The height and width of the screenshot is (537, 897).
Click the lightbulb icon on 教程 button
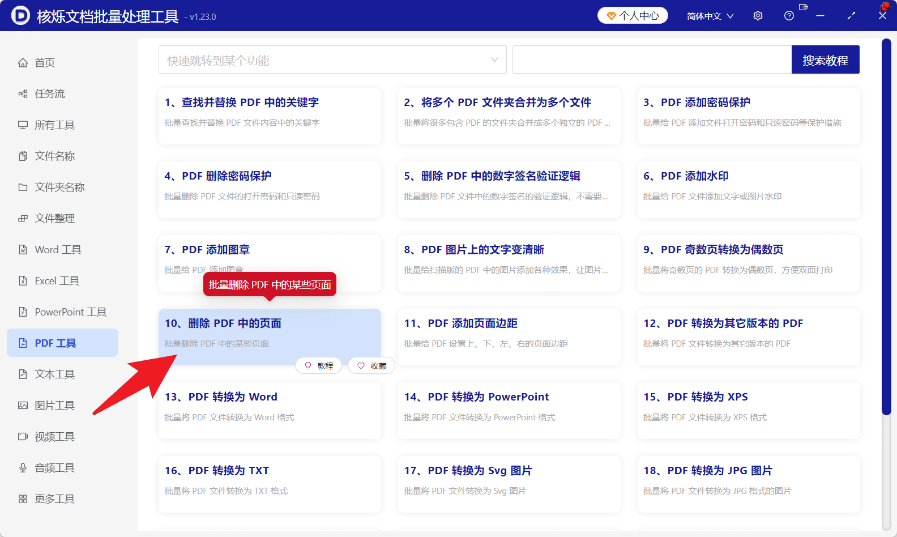coord(308,366)
